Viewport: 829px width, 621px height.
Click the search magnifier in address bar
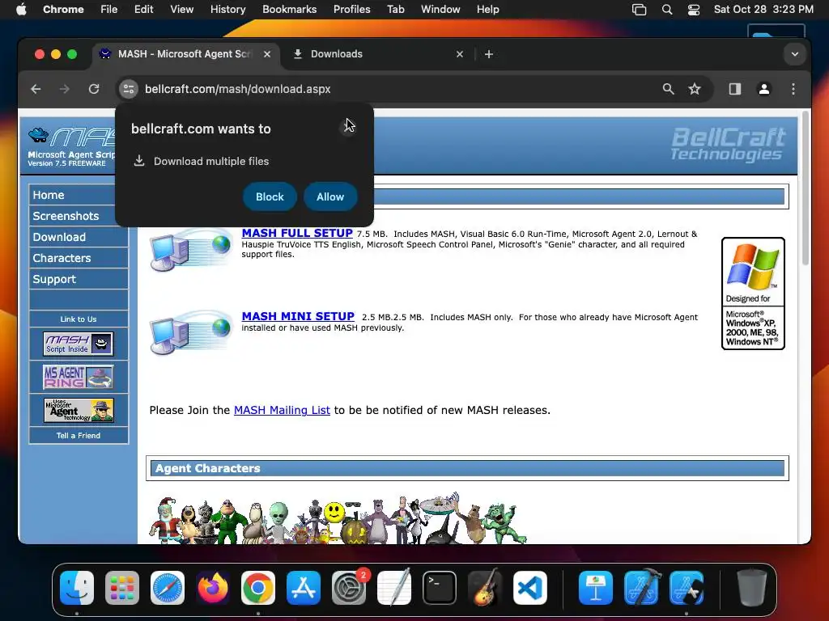point(668,89)
